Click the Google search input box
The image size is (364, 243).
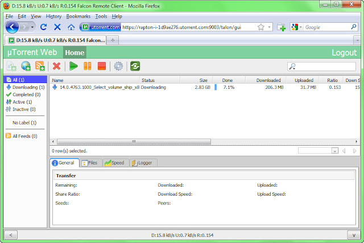click(328, 27)
